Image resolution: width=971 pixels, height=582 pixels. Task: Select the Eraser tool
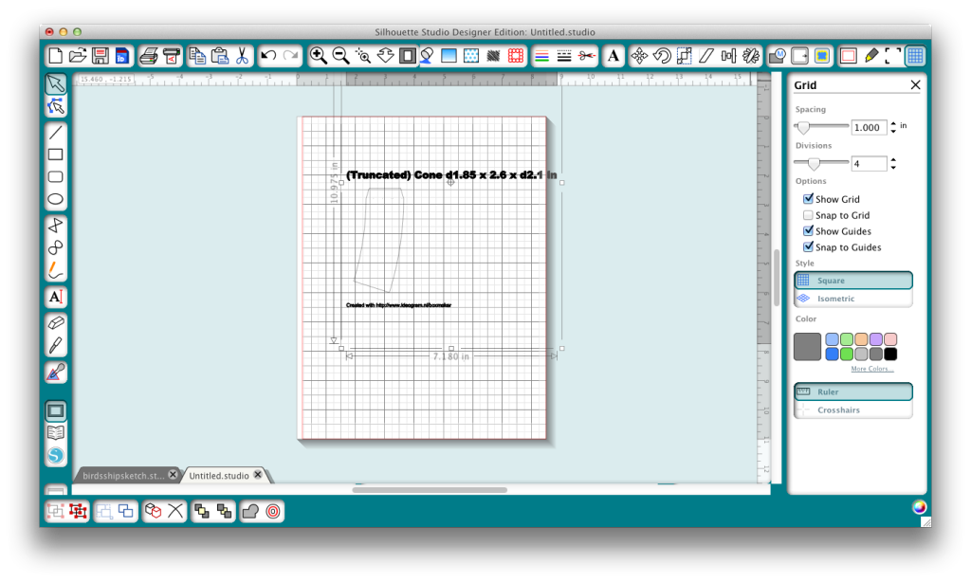[x=55, y=322]
